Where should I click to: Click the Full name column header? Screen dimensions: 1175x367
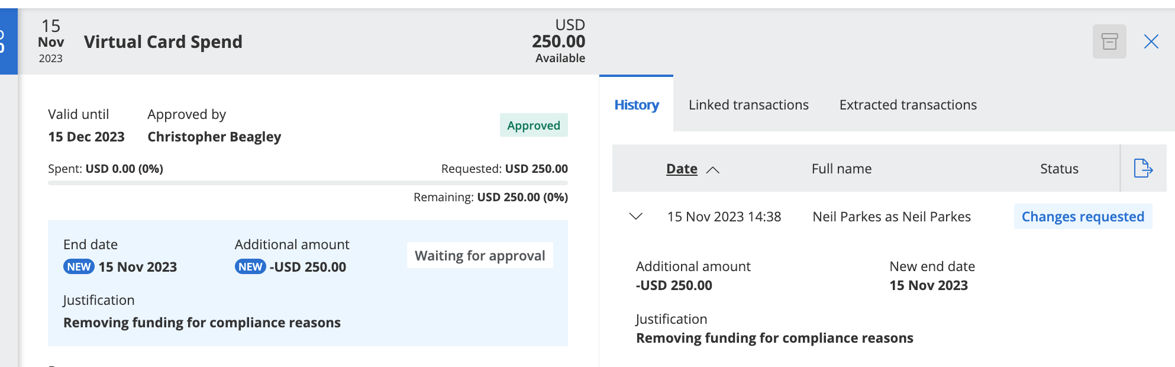[x=841, y=169]
